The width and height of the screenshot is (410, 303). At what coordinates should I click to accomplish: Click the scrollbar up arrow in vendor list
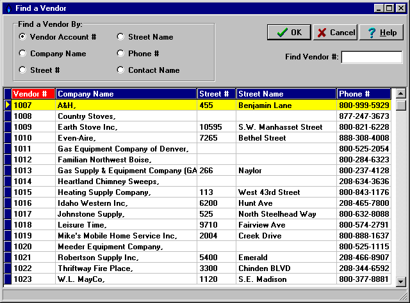pyautogui.click(x=401, y=94)
